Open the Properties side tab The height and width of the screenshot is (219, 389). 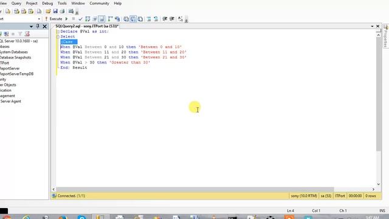point(385,36)
